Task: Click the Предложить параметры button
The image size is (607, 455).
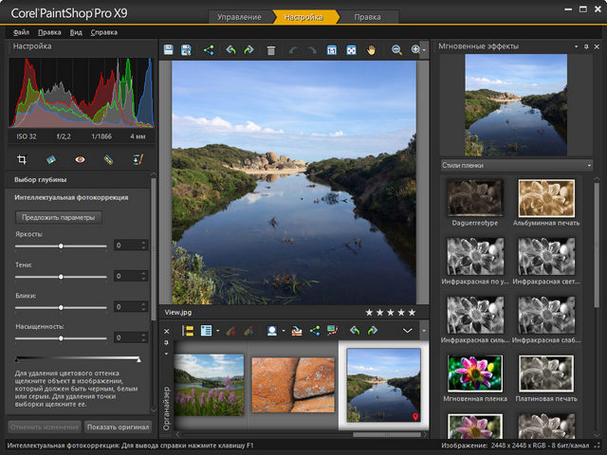Action: coord(58,217)
